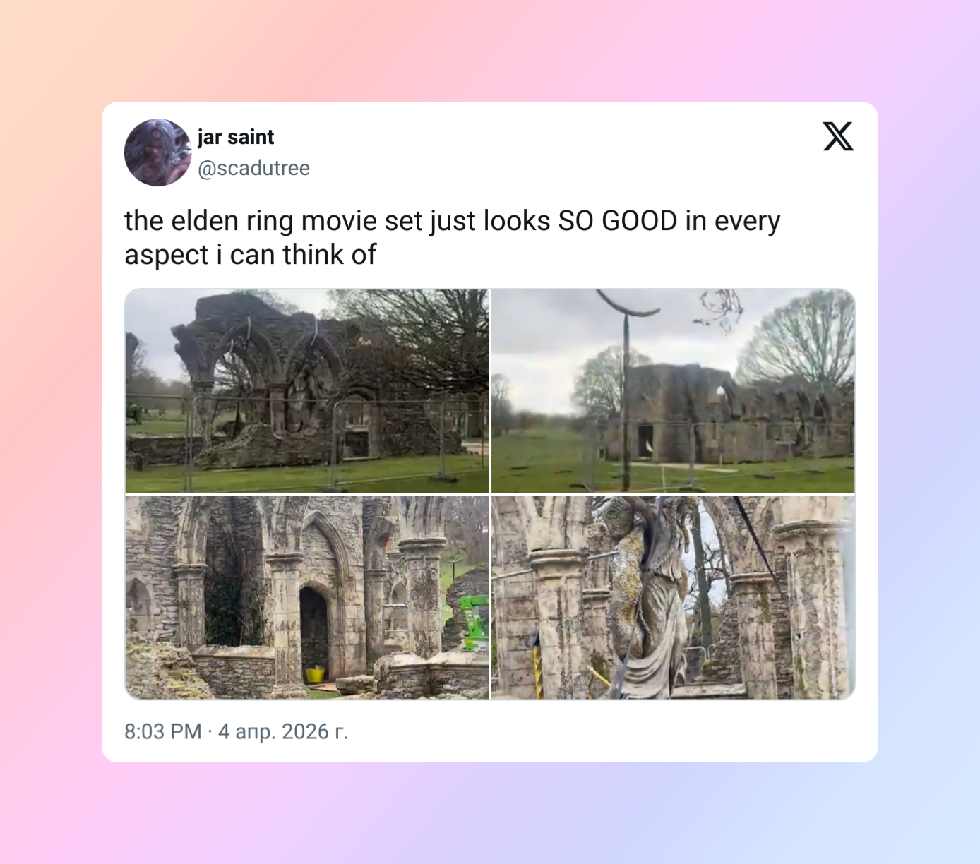Open the @scadutree handle link

click(253, 168)
